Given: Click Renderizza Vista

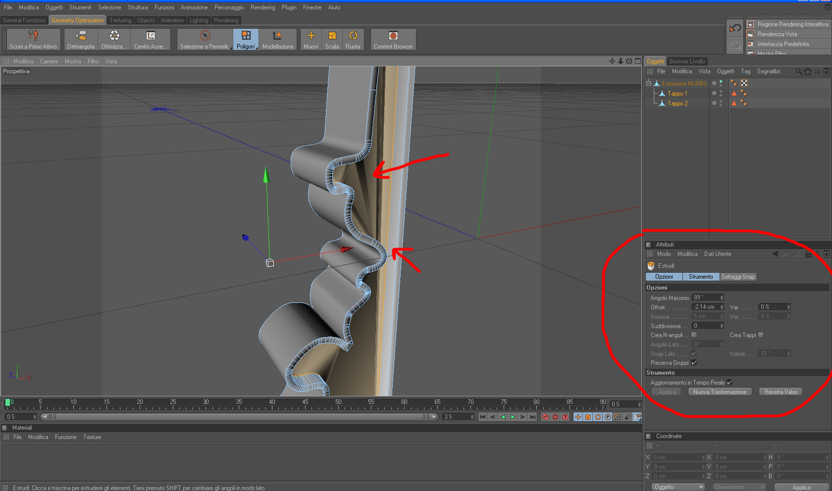Looking at the screenshot, I should 789,34.
